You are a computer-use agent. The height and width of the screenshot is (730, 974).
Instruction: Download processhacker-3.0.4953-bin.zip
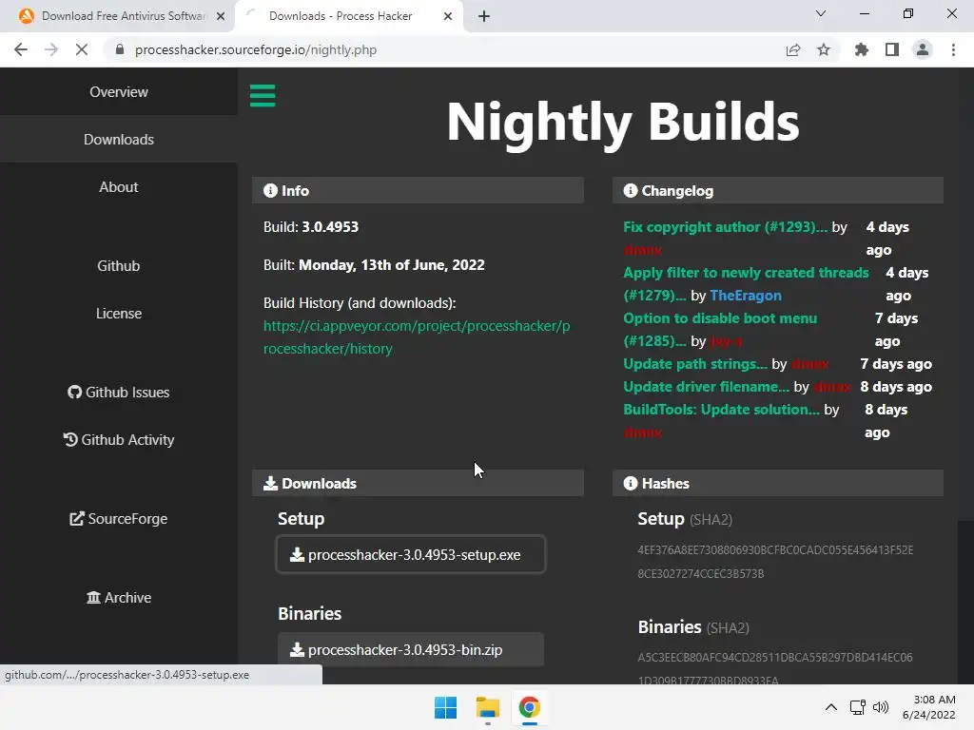[411, 649]
